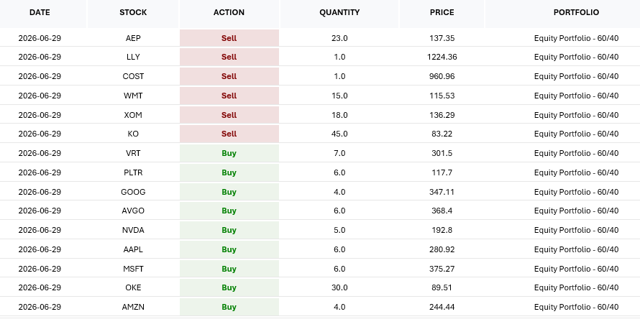Select quantity 30.0 in OKE row
Screen dimensions: 640x332
[x=339, y=287]
